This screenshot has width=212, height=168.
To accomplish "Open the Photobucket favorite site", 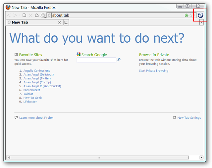I will tap(32, 90).
